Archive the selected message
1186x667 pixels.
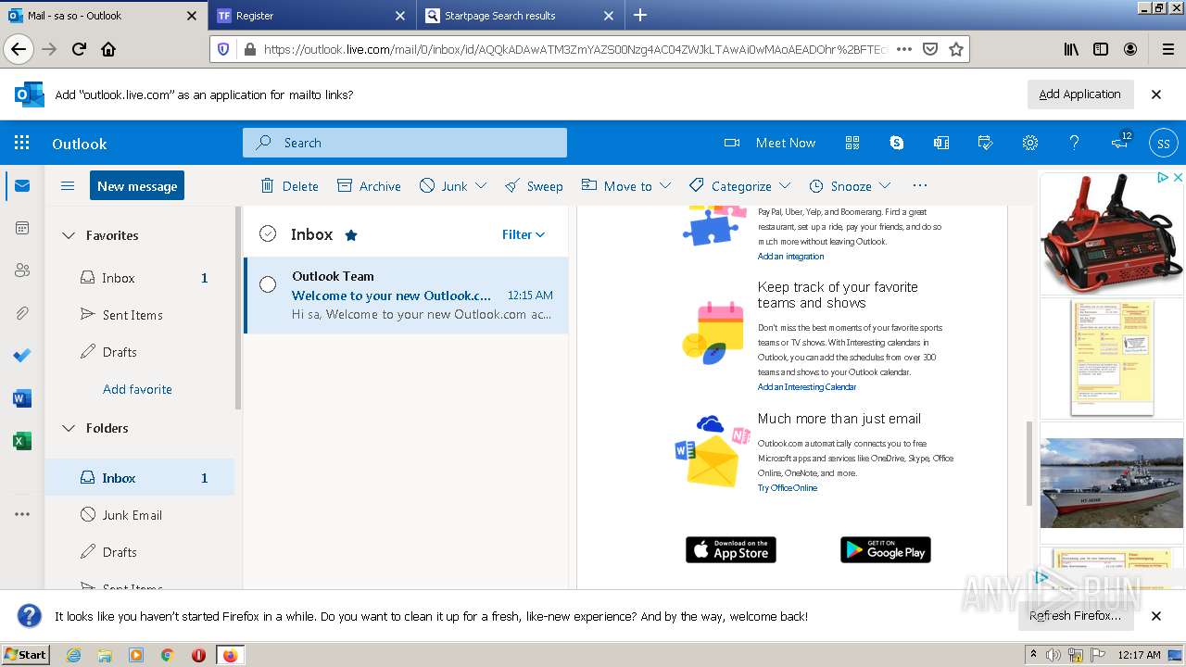369,186
